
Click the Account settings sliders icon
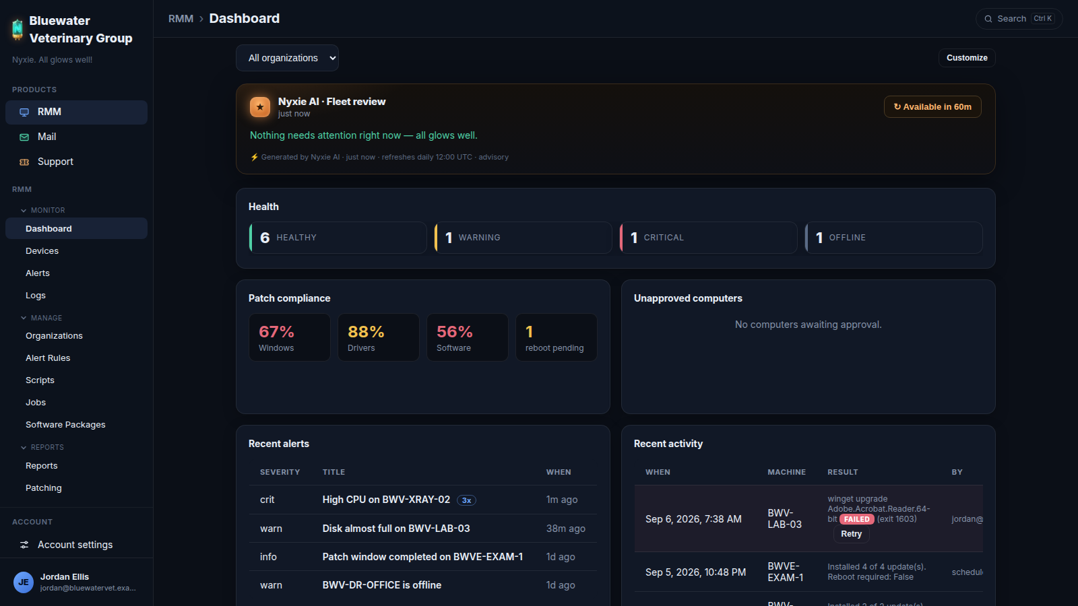pyautogui.click(x=24, y=545)
